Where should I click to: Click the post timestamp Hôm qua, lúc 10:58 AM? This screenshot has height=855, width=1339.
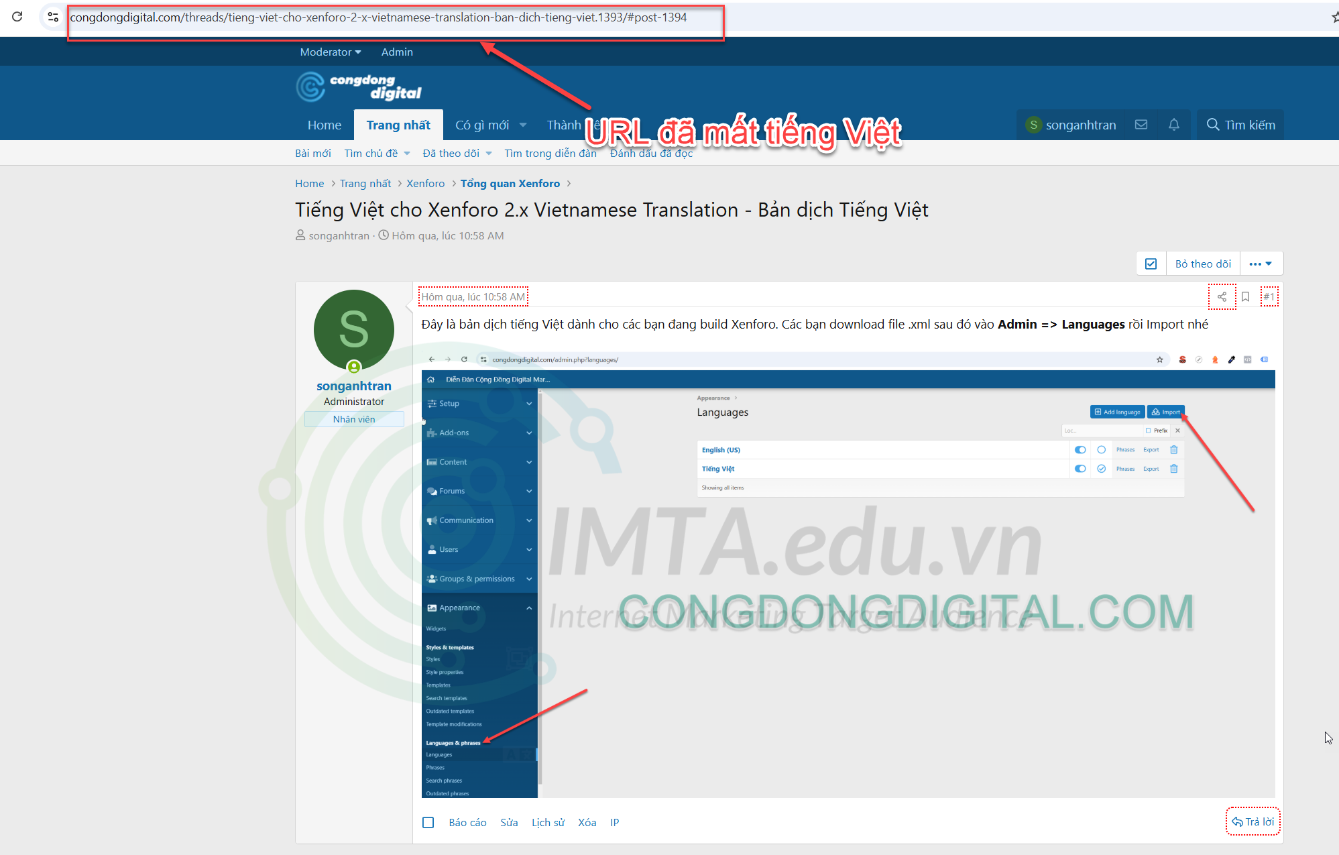pos(473,296)
